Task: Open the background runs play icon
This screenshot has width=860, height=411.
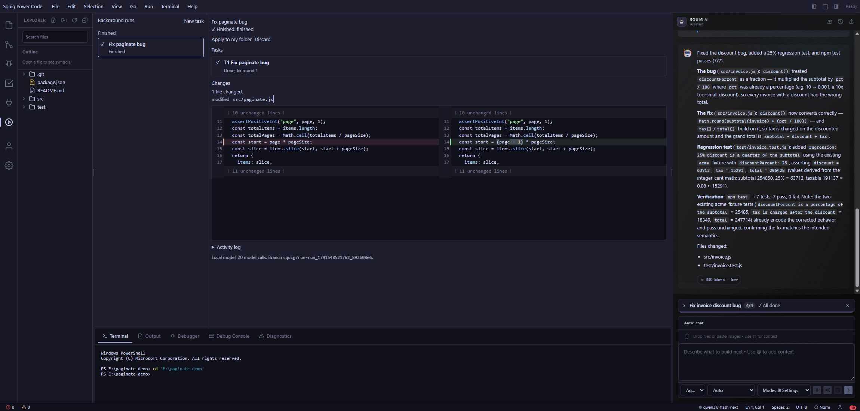Action: tap(9, 122)
